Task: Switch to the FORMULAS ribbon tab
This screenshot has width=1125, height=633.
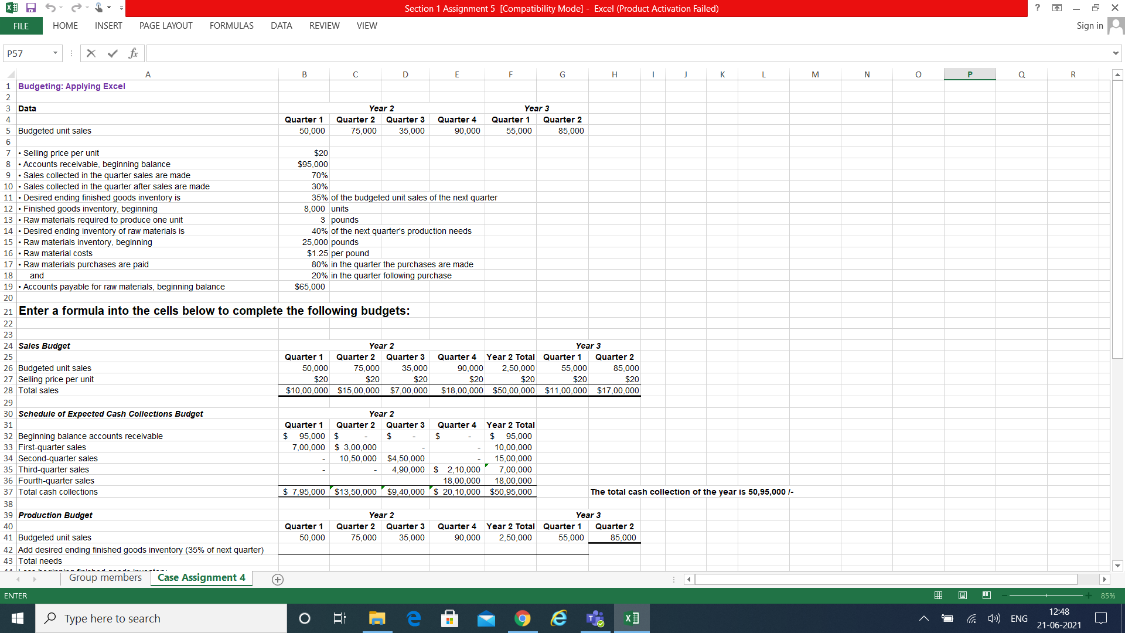Action: tap(231, 26)
